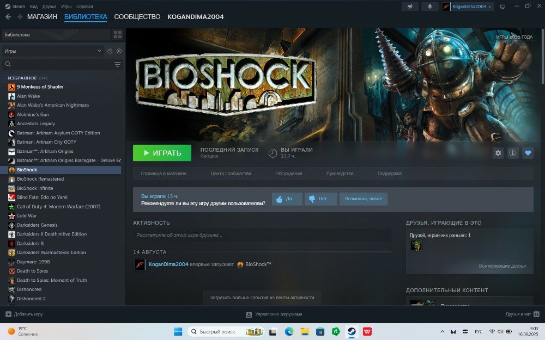545x340 pixels.
Task: Open the WPS red taskbar icon
Action: pyautogui.click(x=367, y=332)
